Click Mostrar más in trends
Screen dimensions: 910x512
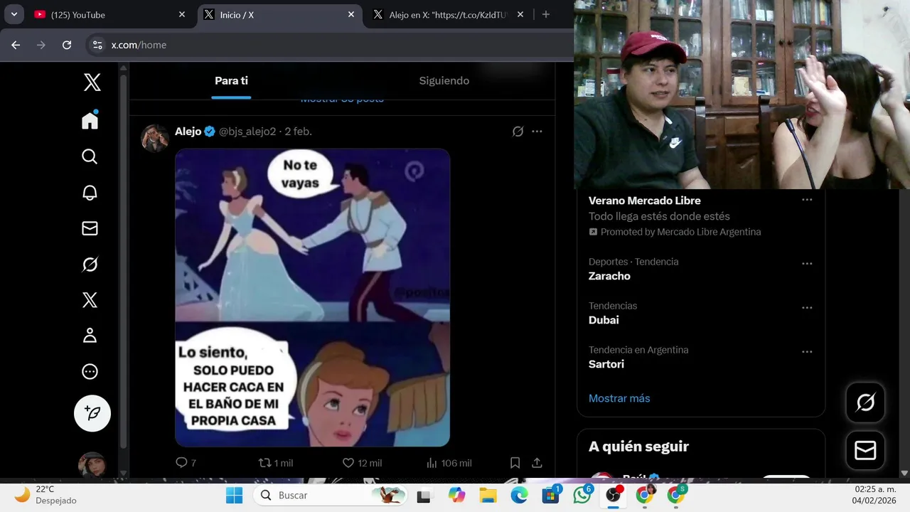coord(619,398)
